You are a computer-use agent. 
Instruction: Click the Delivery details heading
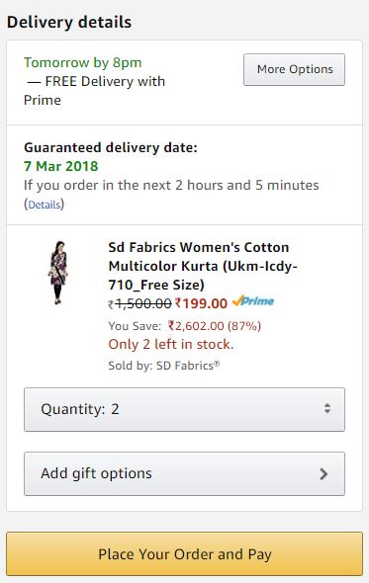[x=69, y=22]
